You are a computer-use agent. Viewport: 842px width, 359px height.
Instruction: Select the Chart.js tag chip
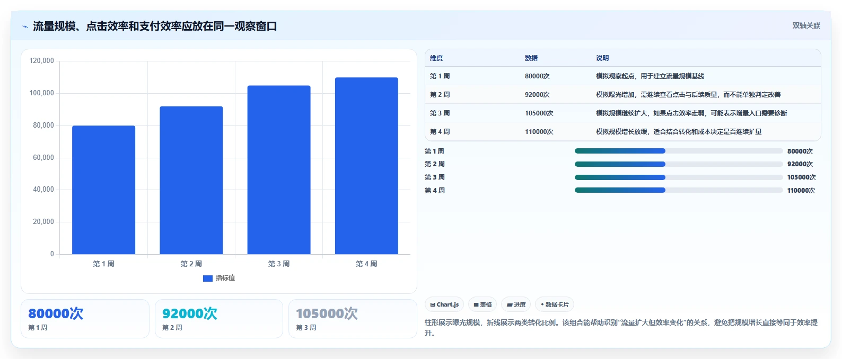[x=444, y=304]
